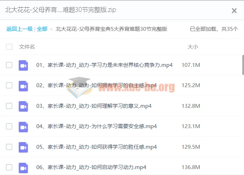244x175 pixels.
Task: Open the 全部 breadcrumb link
Action: pos(42,29)
